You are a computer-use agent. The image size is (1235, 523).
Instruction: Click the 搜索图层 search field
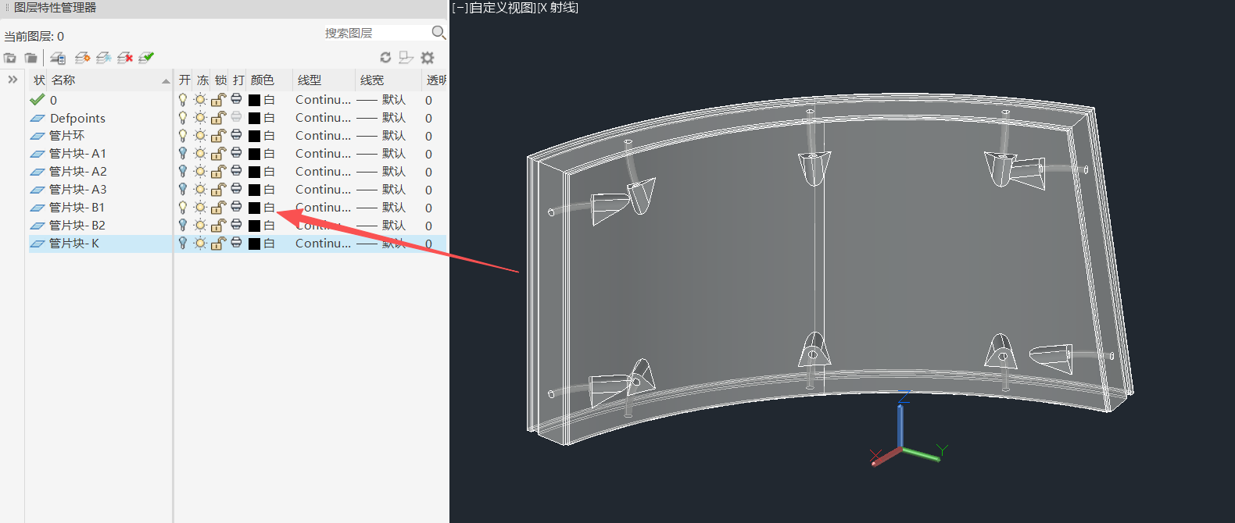coord(375,33)
